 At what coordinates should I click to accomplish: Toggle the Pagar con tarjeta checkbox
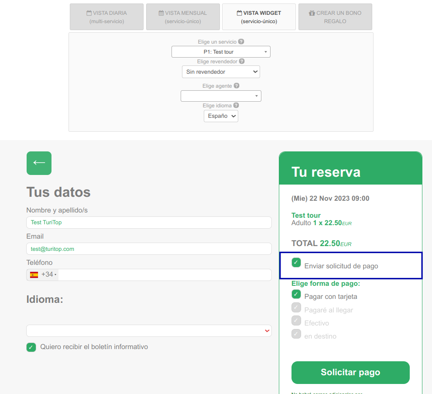pyautogui.click(x=296, y=294)
